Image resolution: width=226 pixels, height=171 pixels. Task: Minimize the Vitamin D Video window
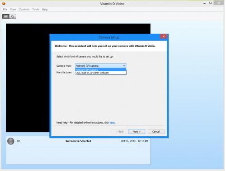tap(204, 3)
